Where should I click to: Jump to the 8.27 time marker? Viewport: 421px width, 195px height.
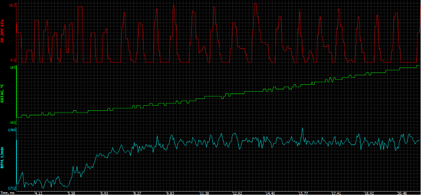[x=137, y=193]
